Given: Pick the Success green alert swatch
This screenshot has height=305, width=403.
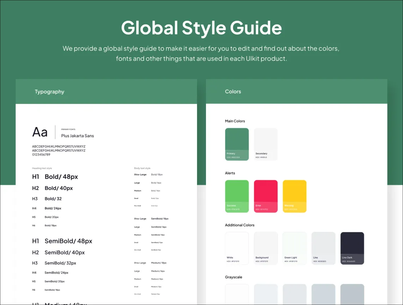Looking at the screenshot, I should click(237, 196).
